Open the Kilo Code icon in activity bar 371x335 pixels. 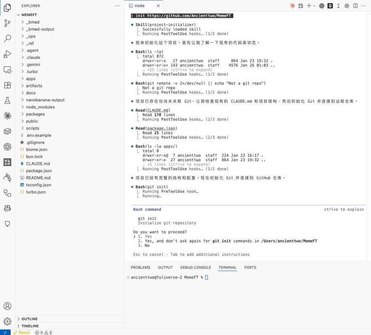tap(7, 162)
